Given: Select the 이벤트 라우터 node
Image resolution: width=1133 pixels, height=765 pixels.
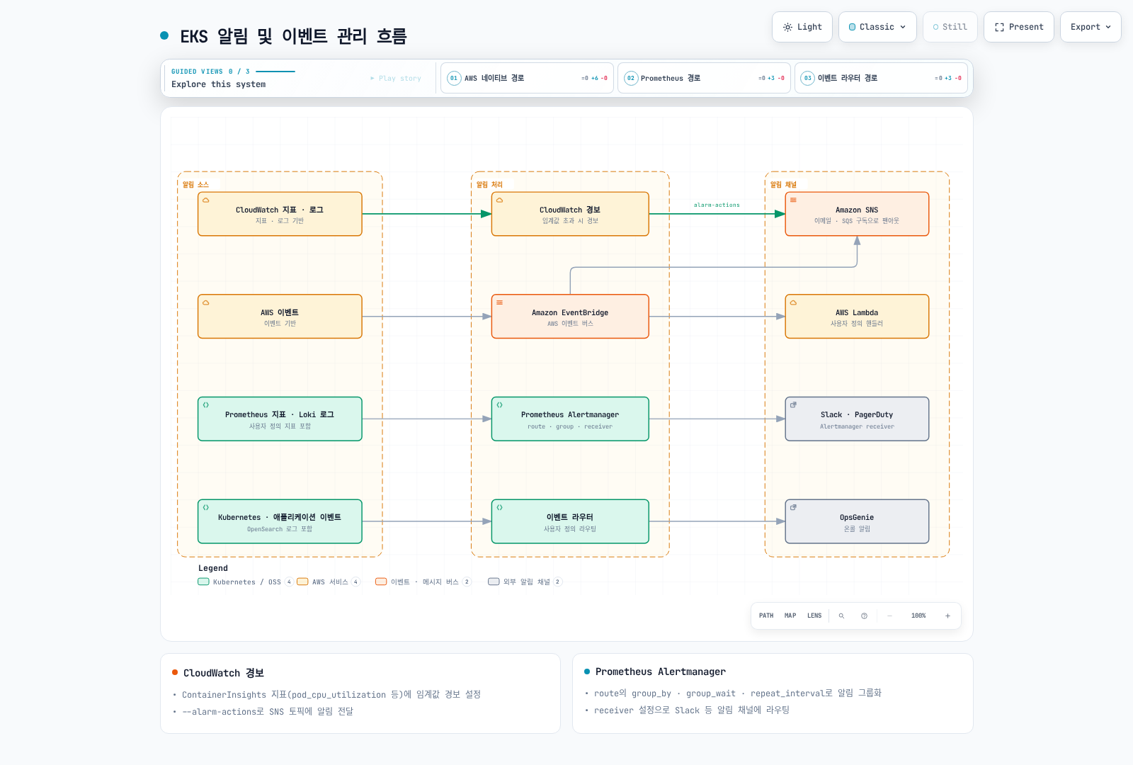Looking at the screenshot, I should pyautogui.click(x=570, y=522).
